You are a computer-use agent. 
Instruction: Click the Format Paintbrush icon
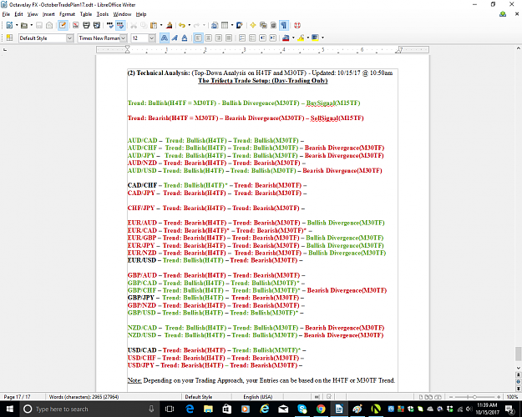(169, 25)
